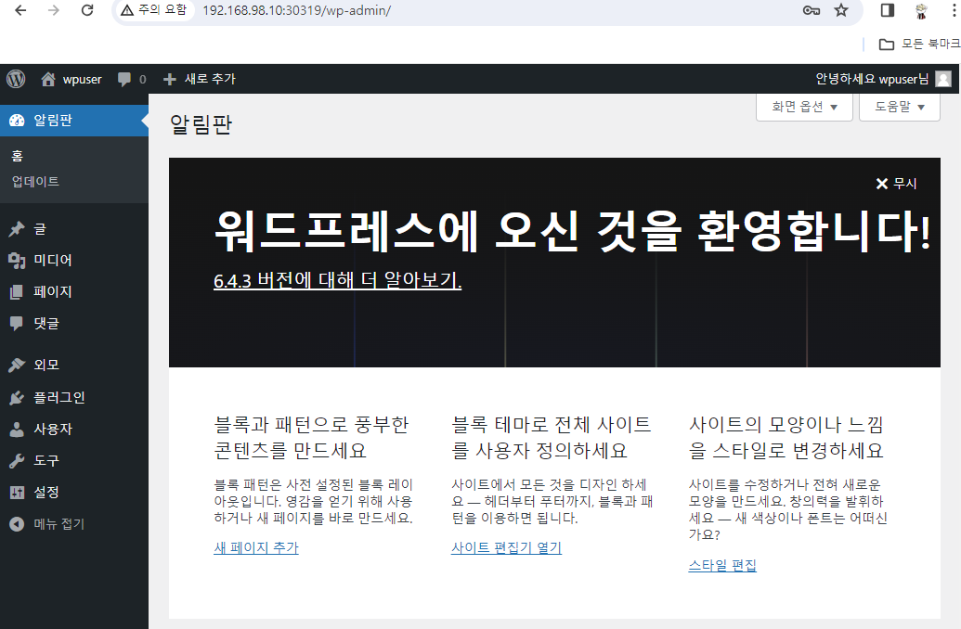Open the 사용자 users menu label

pos(53,430)
